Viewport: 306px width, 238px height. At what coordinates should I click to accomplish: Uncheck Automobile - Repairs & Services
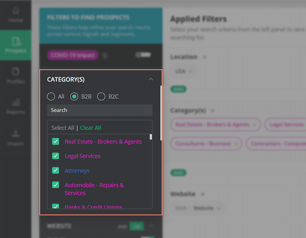point(55,185)
